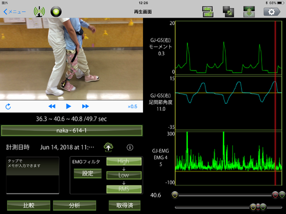Open EMG filter 設定 button
The height and width of the screenshot is (214, 286).
tap(88, 173)
